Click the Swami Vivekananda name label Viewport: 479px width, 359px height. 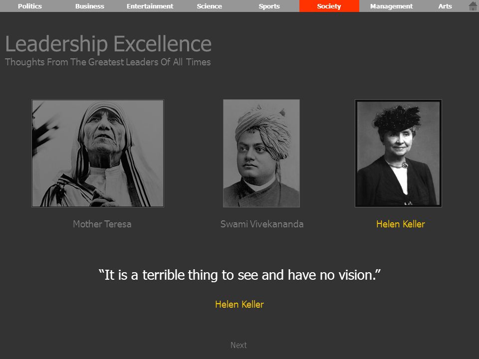click(262, 224)
